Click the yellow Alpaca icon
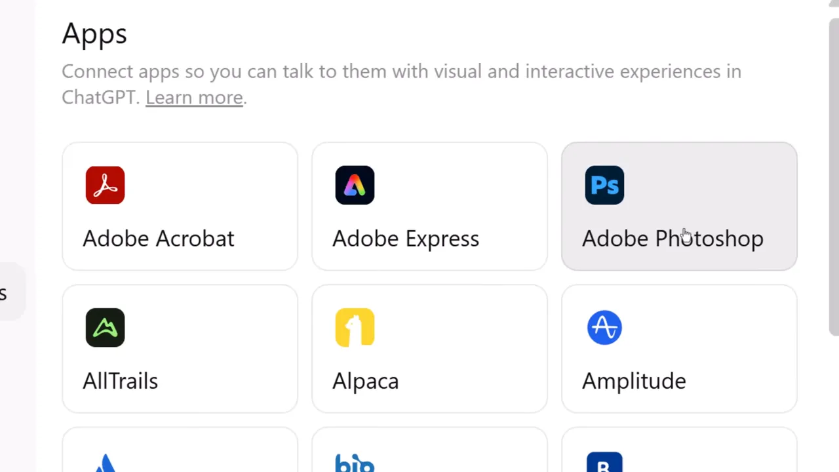 coord(355,327)
